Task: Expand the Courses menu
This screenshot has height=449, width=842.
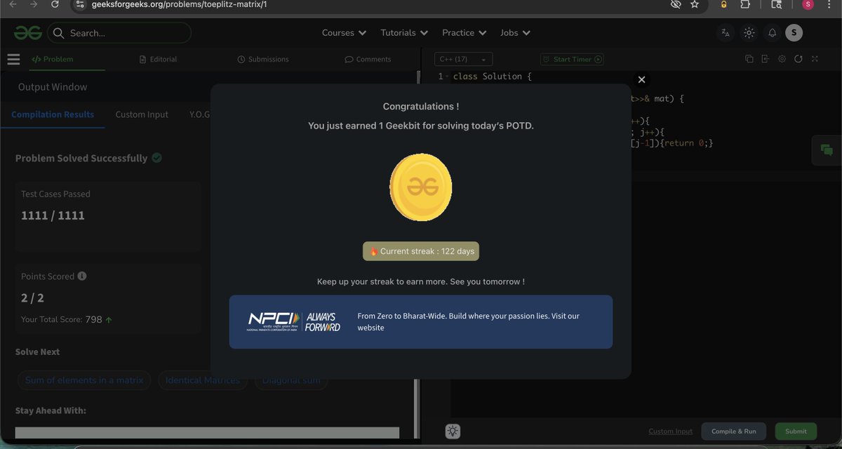Action: click(344, 33)
